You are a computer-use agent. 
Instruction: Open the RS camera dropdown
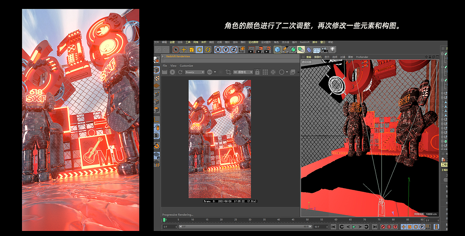click(x=243, y=72)
